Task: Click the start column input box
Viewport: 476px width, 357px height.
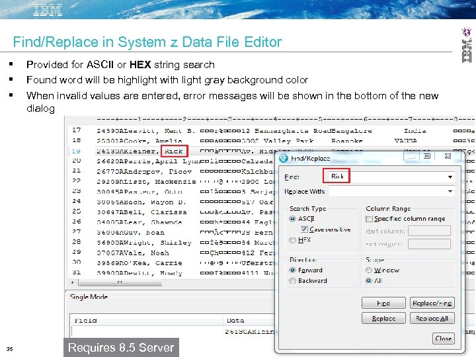Action: click(429, 231)
